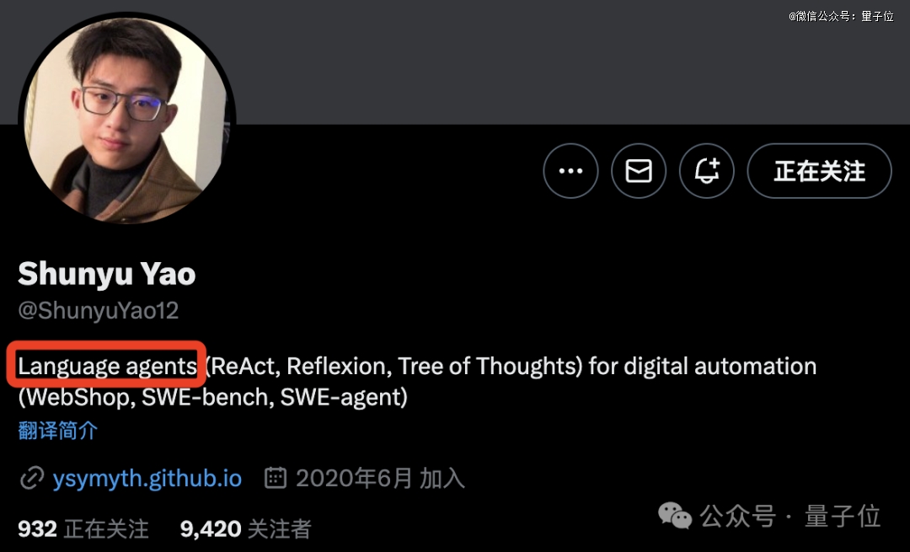
Task: Click the calendar icon beside join date
Action: (x=275, y=478)
